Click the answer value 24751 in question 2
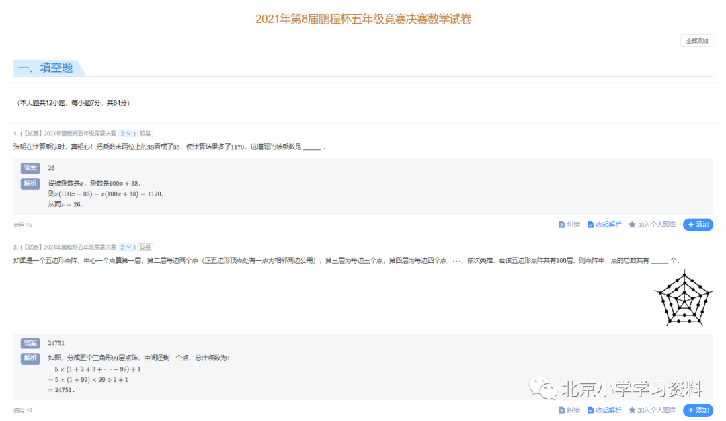The image size is (726, 421). coord(56,343)
